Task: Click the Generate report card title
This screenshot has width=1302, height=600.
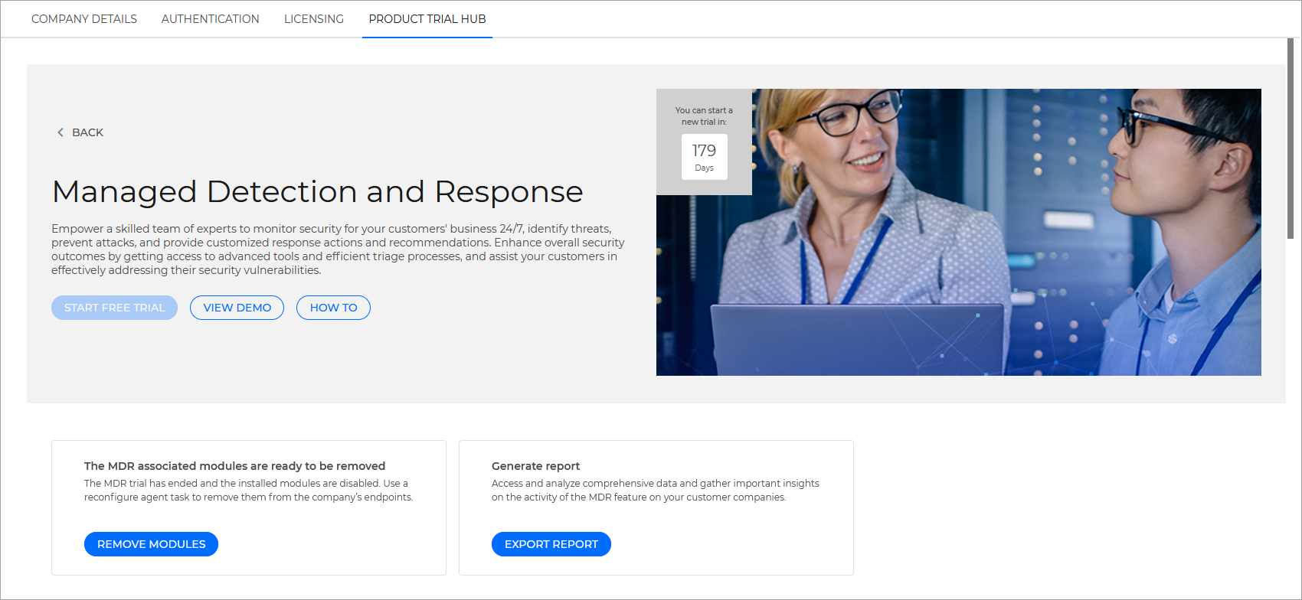Action: pos(535,466)
